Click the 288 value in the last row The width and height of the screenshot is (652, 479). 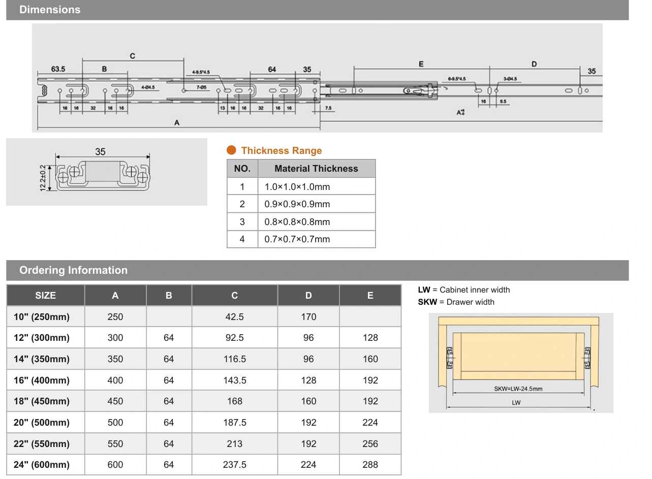(370, 464)
